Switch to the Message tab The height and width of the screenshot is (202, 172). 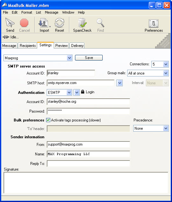click(x=9, y=46)
